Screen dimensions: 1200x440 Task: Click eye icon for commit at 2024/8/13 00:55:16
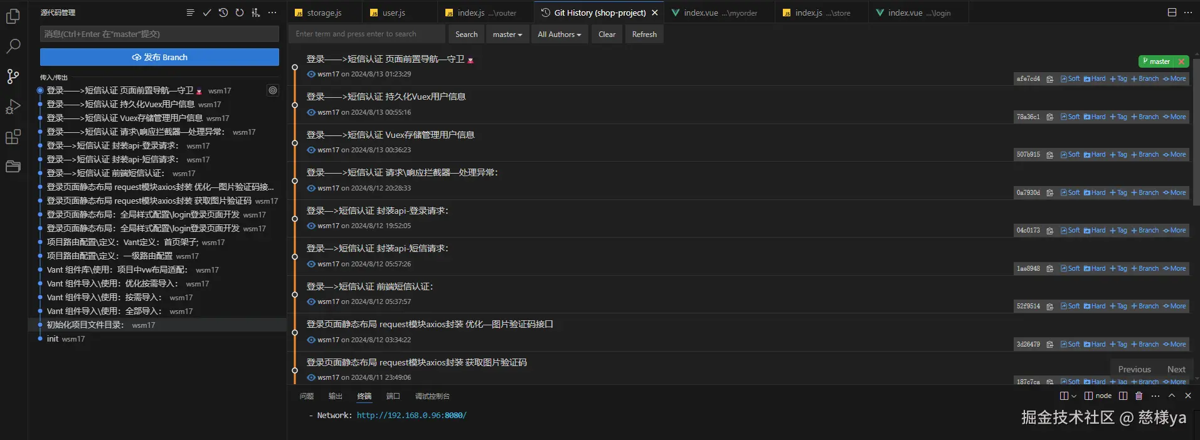311,112
